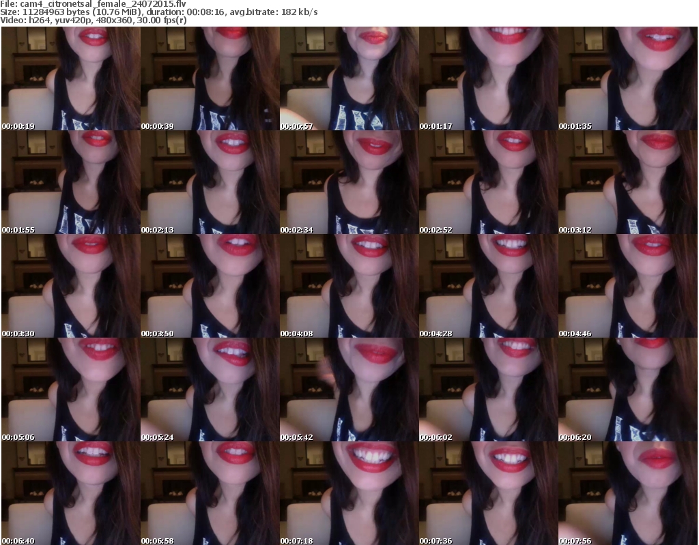Click the thumbnail labeled 00:06:20
Image resolution: width=699 pixels, height=545 pixels.
(627, 389)
